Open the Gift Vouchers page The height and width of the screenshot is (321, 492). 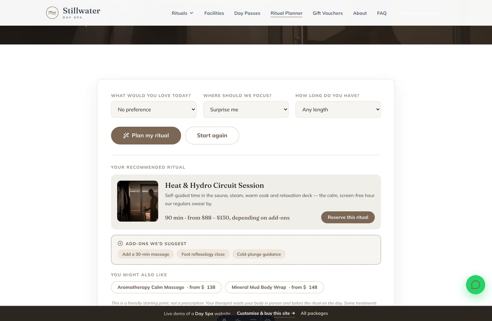pyautogui.click(x=327, y=13)
